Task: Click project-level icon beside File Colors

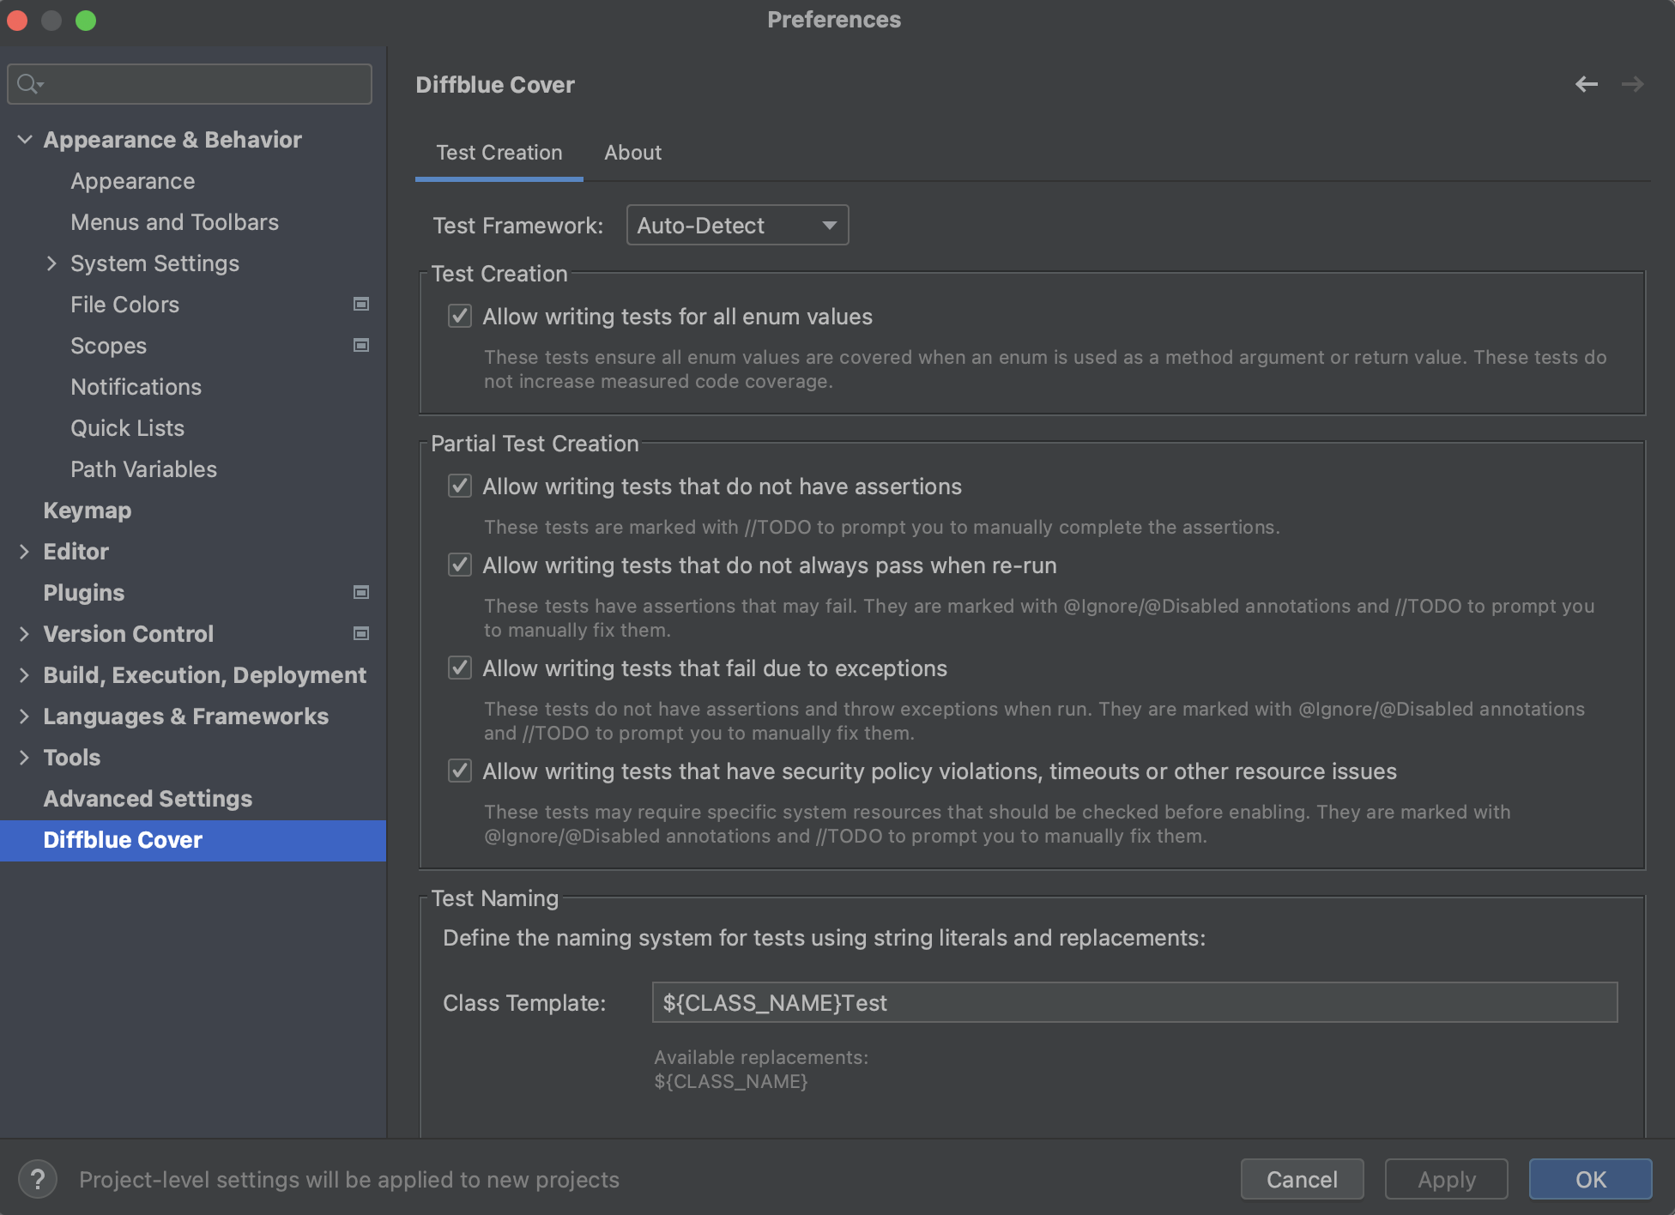Action: click(x=361, y=305)
